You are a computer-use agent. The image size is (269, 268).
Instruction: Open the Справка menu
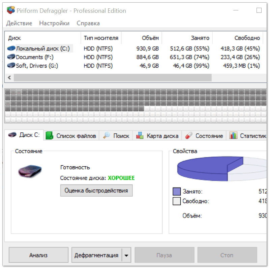tap(88, 23)
